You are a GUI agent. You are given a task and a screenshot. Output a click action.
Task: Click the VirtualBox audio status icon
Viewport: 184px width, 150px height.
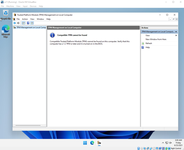click(x=145, y=148)
